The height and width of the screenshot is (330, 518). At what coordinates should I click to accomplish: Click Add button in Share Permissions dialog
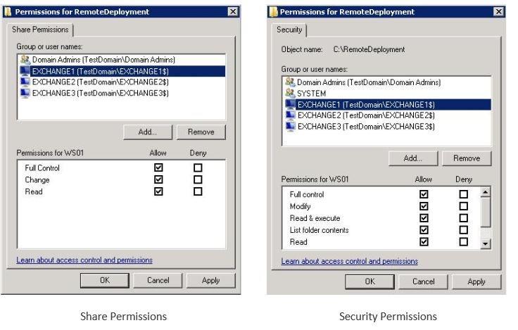(147, 132)
